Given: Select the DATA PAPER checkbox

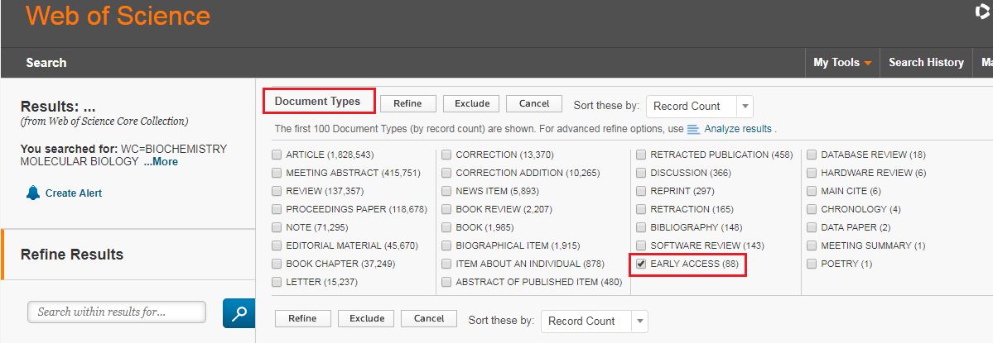Looking at the screenshot, I should (x=812, y=227).
